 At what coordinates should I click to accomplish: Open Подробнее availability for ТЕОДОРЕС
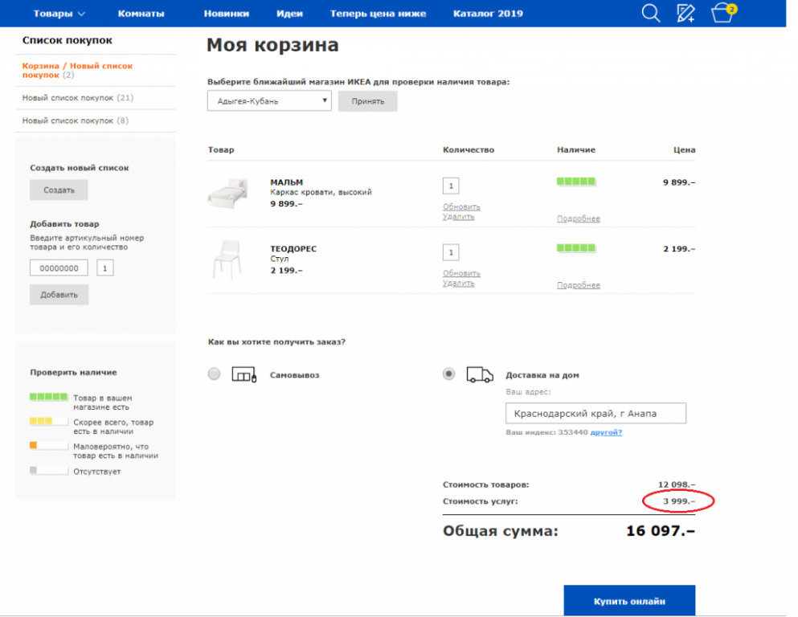tap(579, 285)
